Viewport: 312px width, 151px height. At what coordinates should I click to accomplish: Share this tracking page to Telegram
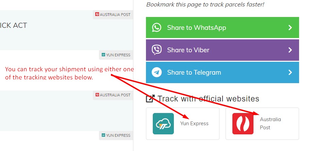223,72
